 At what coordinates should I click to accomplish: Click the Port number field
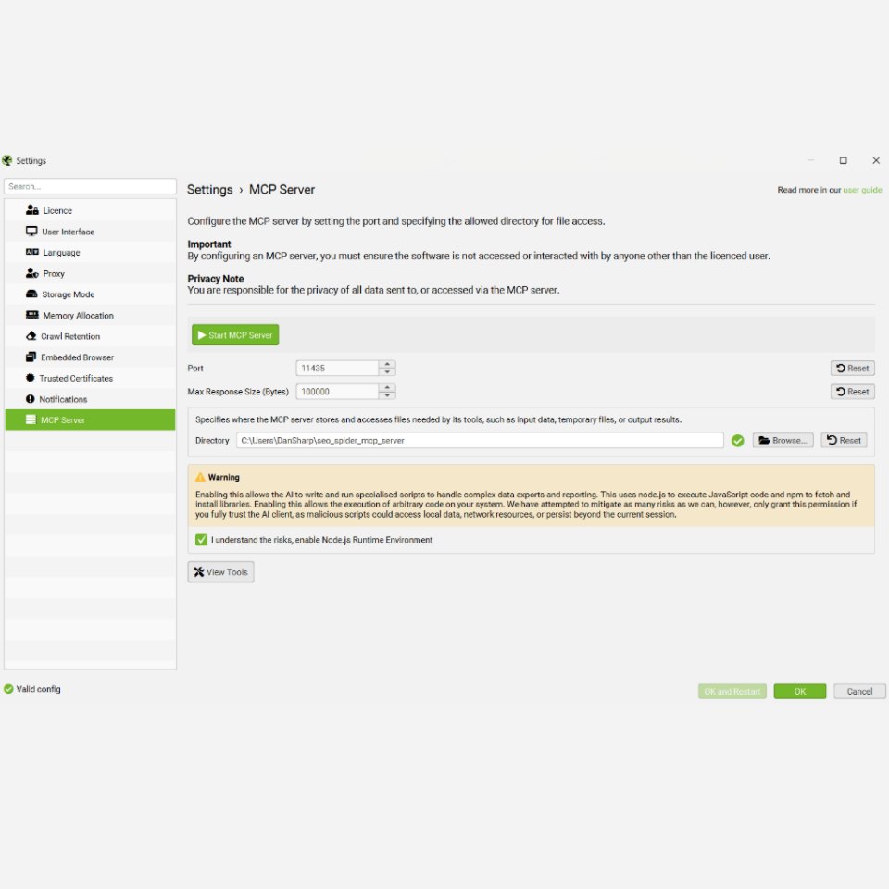point(337,368)
